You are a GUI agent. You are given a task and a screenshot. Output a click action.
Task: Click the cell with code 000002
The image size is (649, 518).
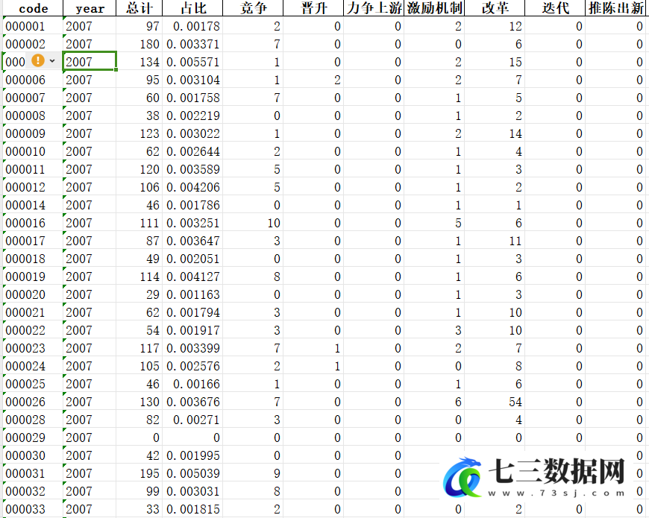pos(33,44)
